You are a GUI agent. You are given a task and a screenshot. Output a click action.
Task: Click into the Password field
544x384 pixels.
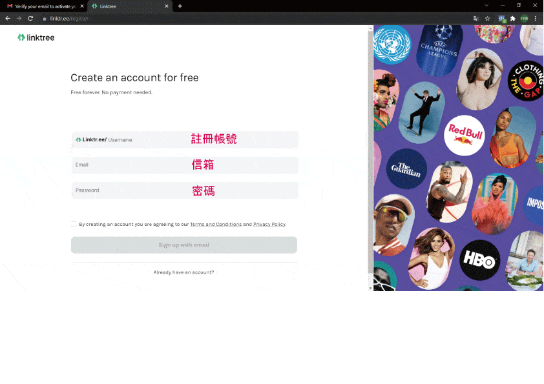[x=185, y=190]
